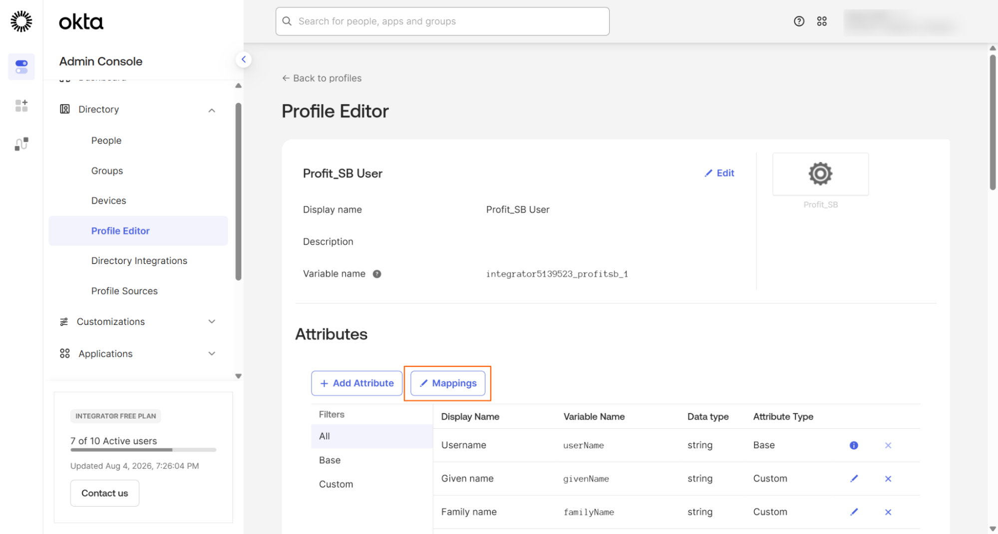The height and width of the screenshot is (534, 998).
Task: Click the Add Attribute button
Action: pos(356,383)
